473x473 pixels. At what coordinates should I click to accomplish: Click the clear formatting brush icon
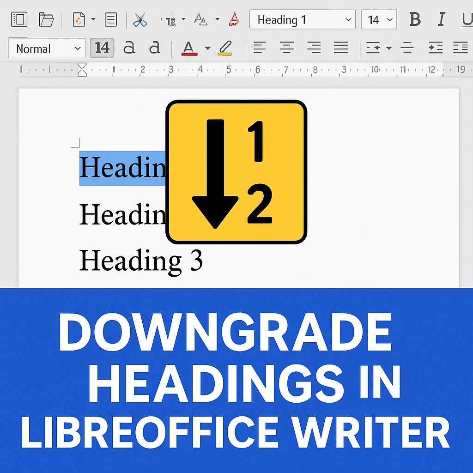tap(234, 20)
